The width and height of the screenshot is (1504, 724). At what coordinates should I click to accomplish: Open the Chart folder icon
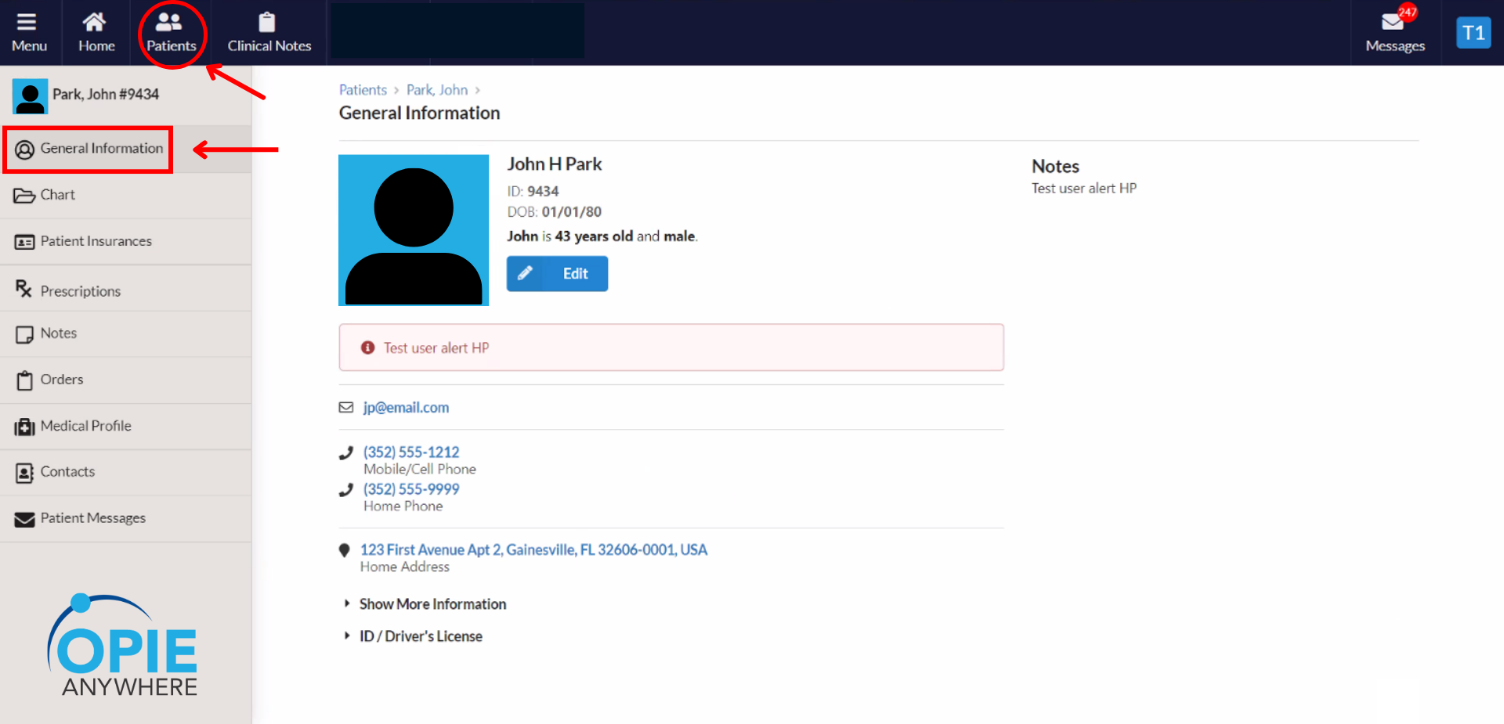click(23, 195)
